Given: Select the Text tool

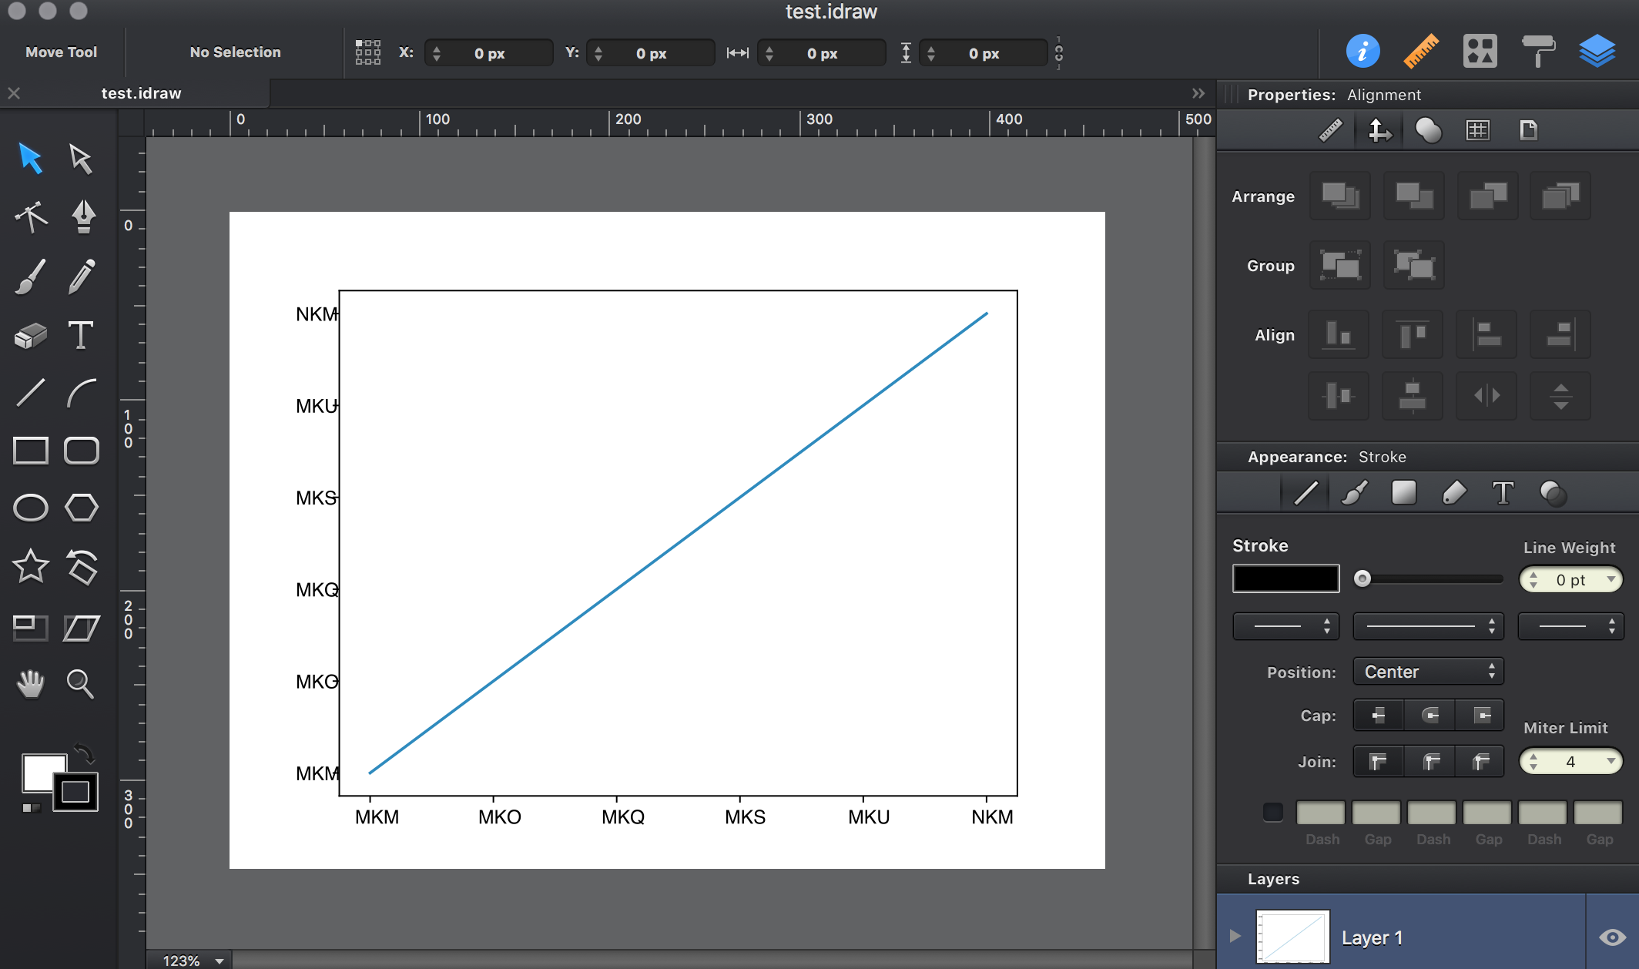Looking at the screenshot, I should pos(81,335).
